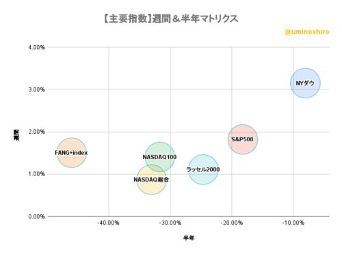Click the FANG+index bubble
This screenshot has height=254, width=342.
[x=72, y=152]
